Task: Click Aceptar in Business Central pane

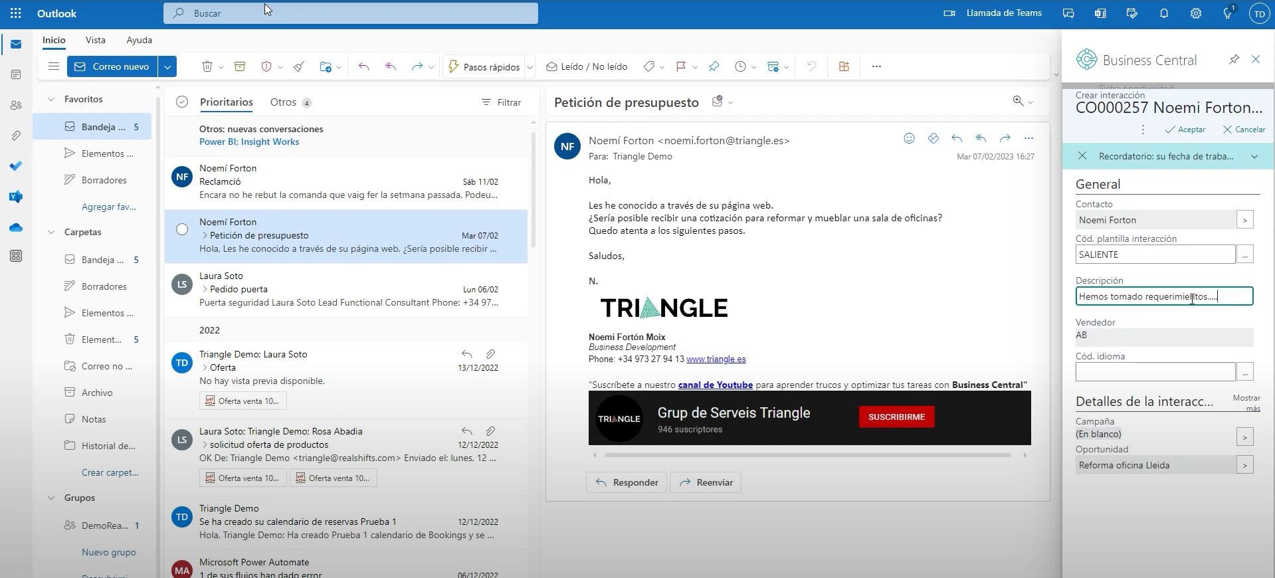Action: click(1185, 130)
